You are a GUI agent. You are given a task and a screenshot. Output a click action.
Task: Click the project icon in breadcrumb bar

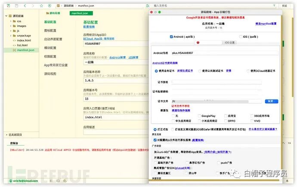click(x=58, y=6)
